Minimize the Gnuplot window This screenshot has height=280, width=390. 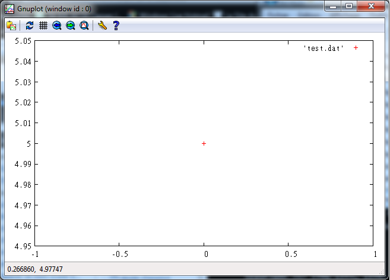point(333,7)
